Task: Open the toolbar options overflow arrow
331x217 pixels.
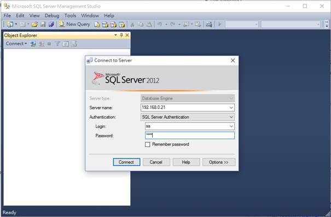Action: point(327,24)
